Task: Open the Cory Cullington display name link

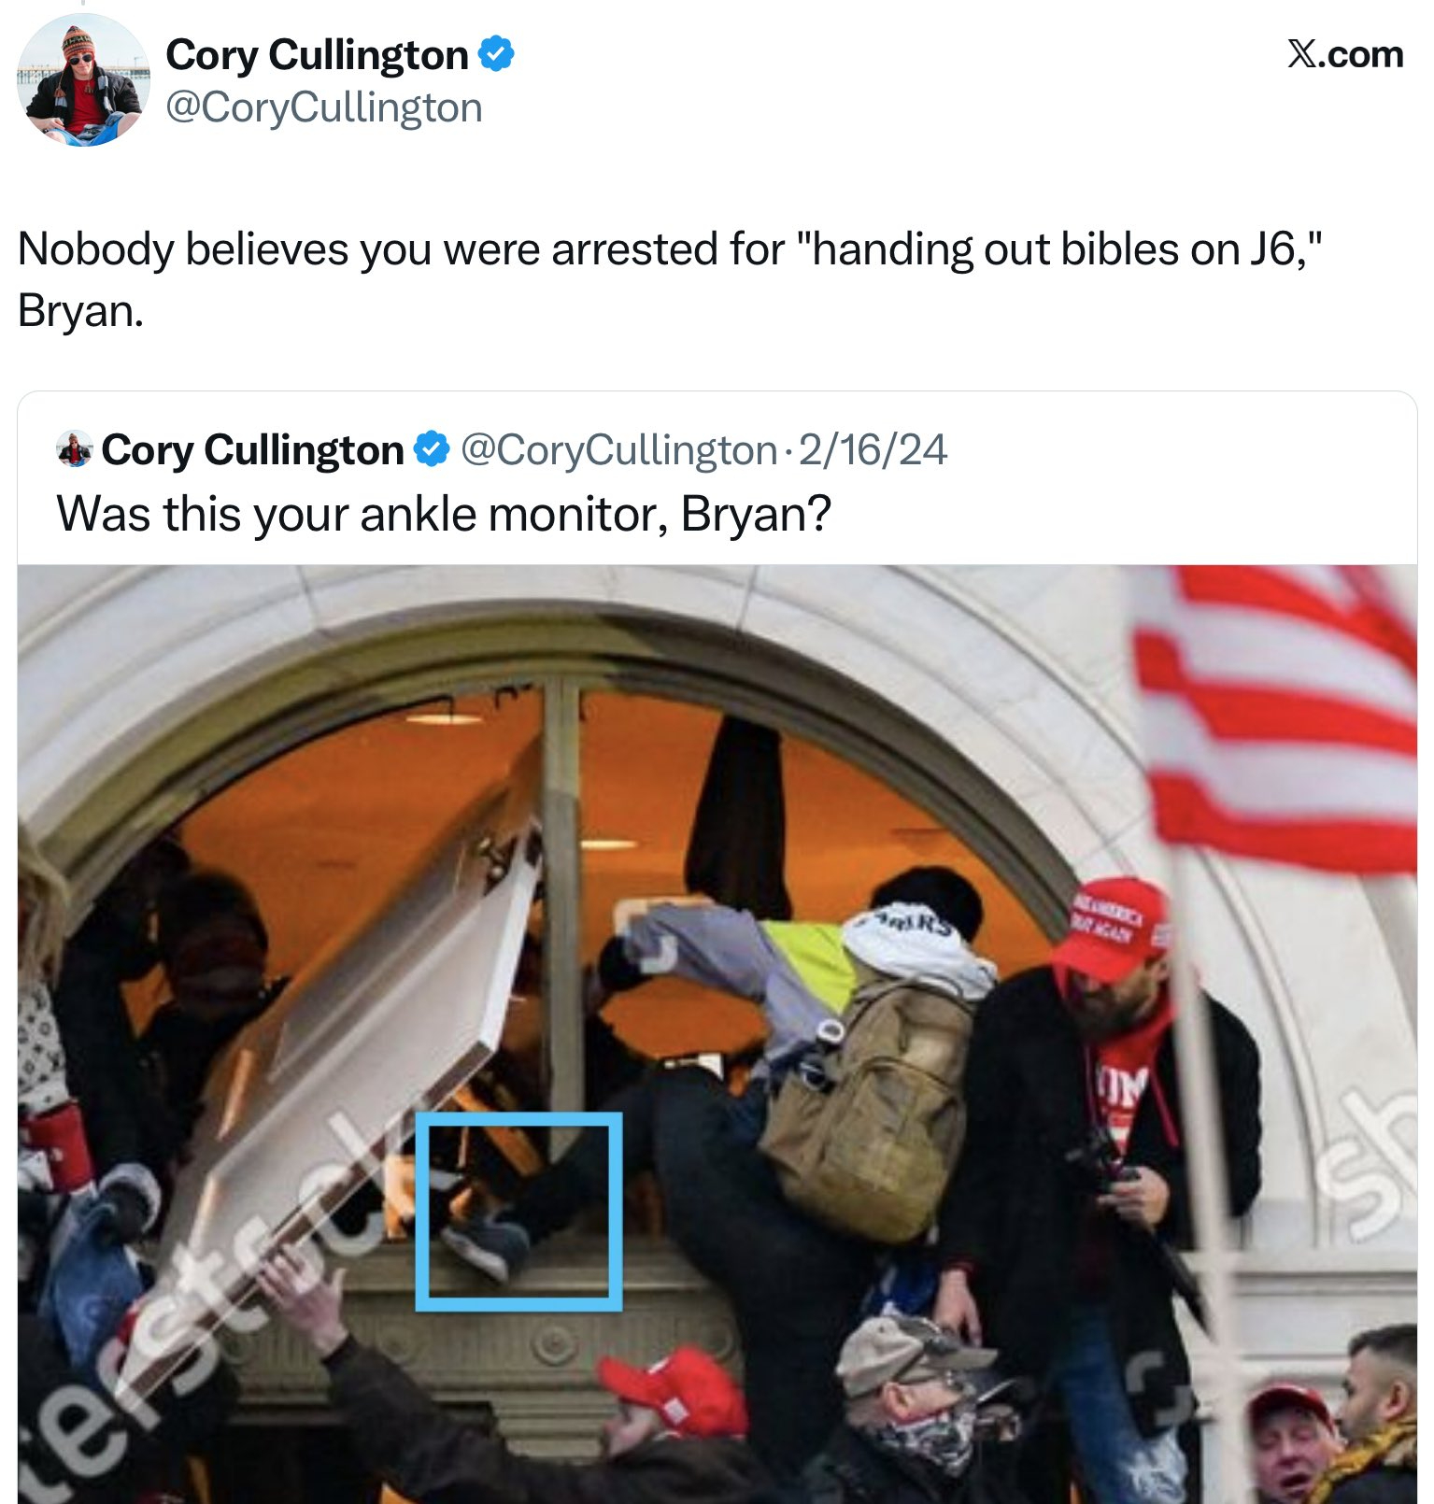Action: click(x=317, y=55)
